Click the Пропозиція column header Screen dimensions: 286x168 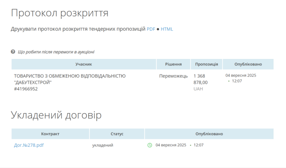click(207, 64)
